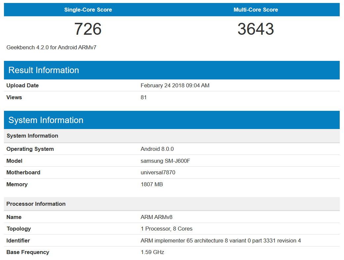Click the blue Result Information heading
Image resolution: width=344 pixels, height=260 pixels.
click(44, 70)
